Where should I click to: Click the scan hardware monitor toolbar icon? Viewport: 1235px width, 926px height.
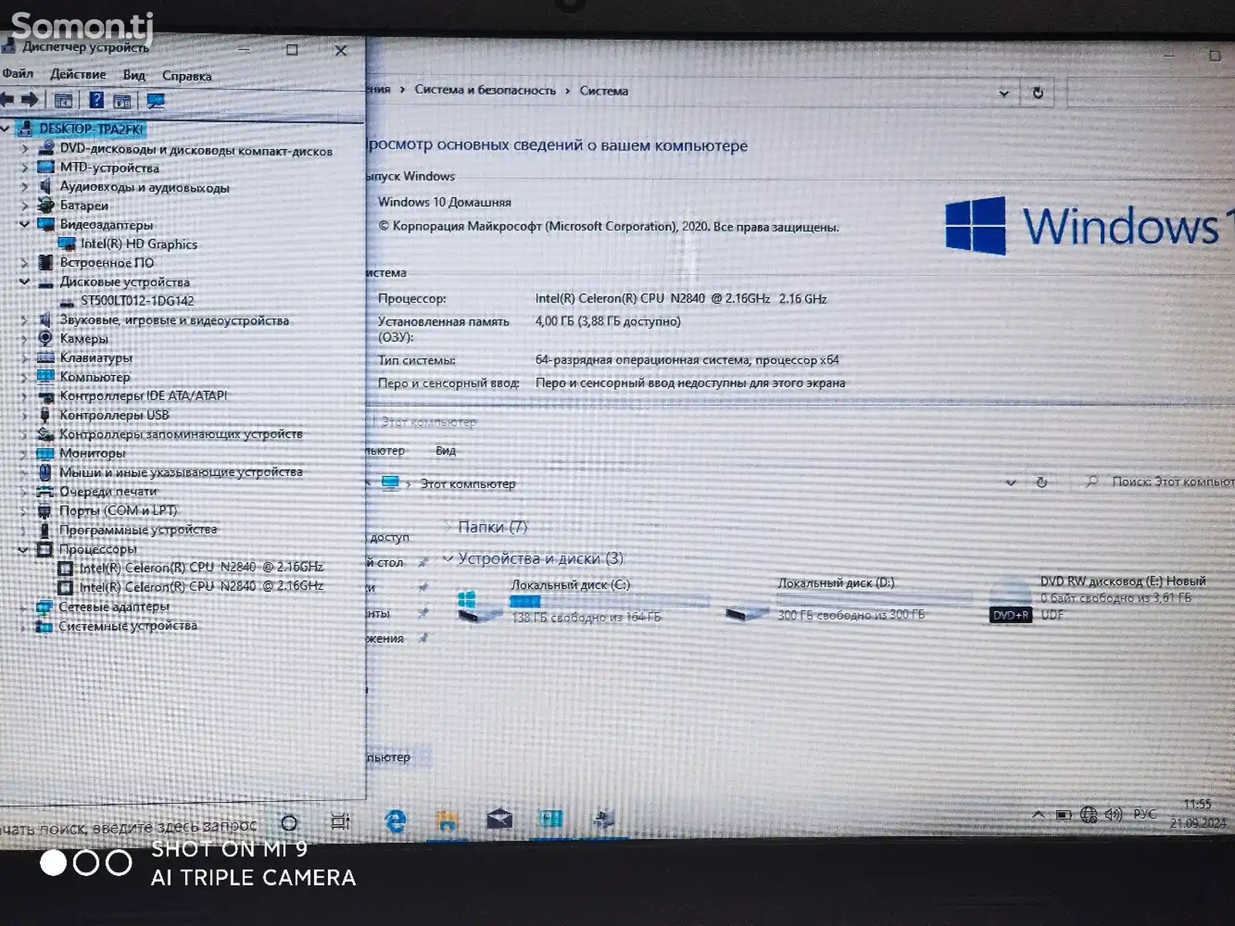point(156,101)
